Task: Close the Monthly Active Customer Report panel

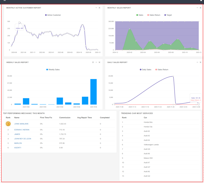Action: [x=100, y=8]
